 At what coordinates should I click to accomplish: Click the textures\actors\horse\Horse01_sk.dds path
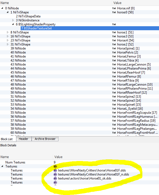[85, 178]
